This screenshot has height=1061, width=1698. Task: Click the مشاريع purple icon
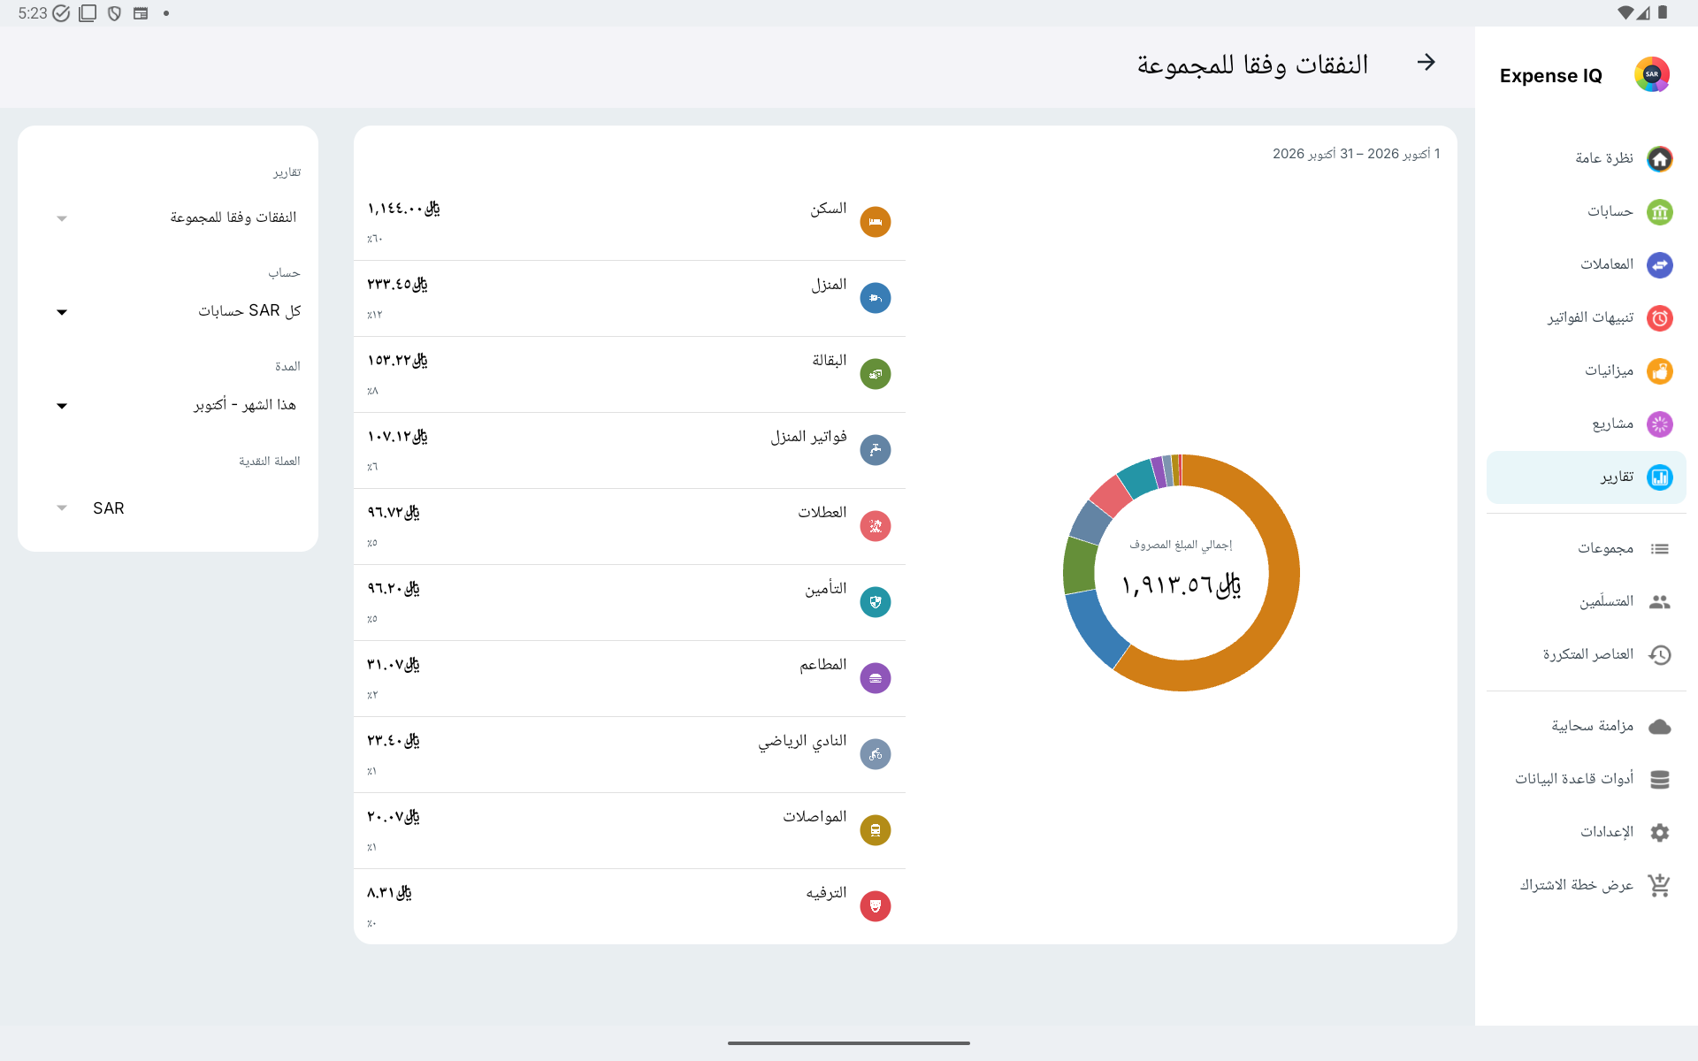[x=1659, y=424]
